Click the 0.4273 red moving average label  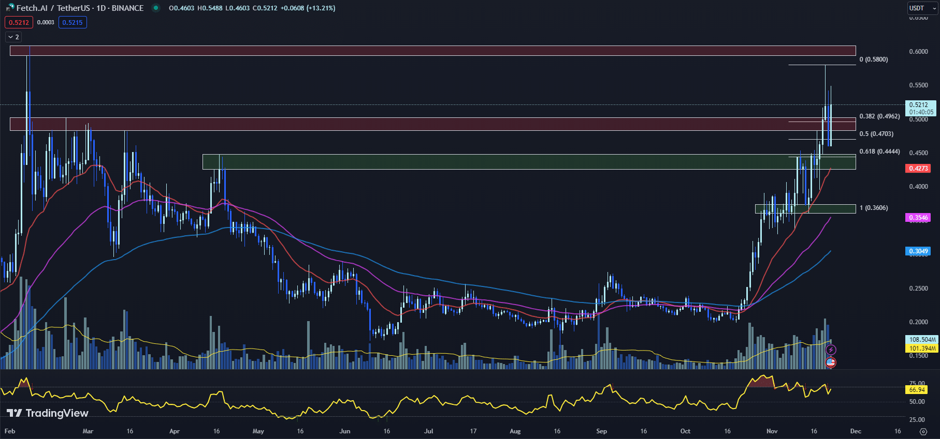pyautogui.click(x=918, y=169)
